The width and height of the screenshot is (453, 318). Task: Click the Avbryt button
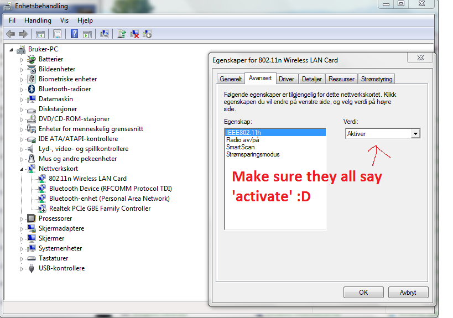408,293
